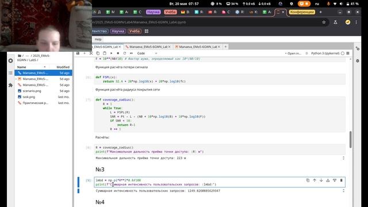Image resolution: width=368 pixels, height=207 pixels.
Task: Select the highlighted Manaeva_EMo5 file in browser
Action: click(x=44, y=73)
